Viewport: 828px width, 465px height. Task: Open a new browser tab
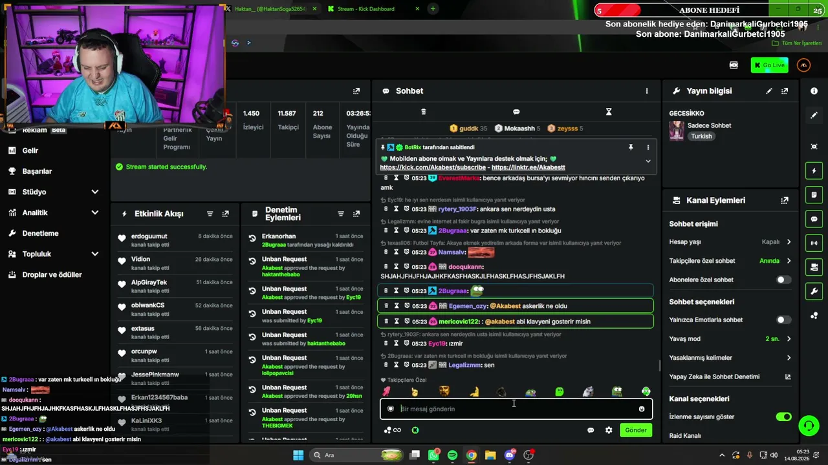coord(433,9)
